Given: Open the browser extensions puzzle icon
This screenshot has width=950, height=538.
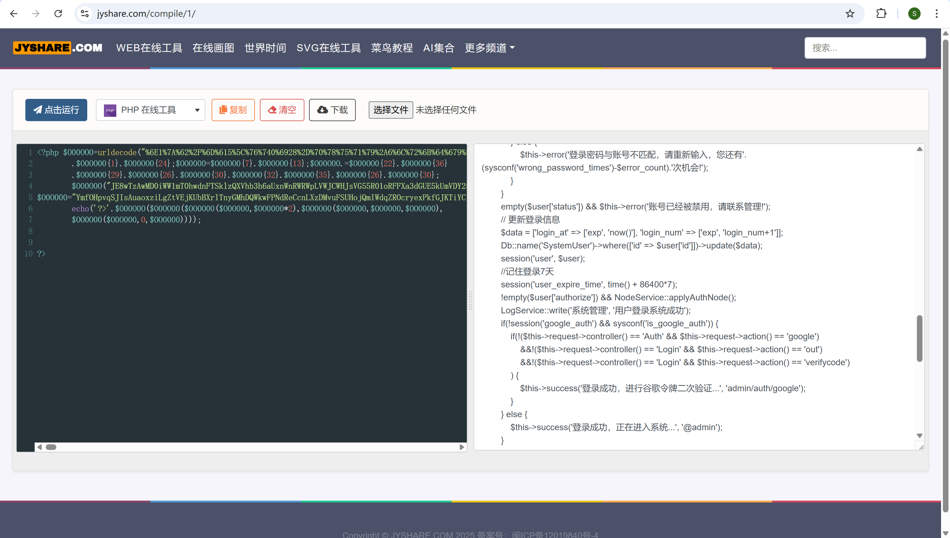Looking at the screenshot, I should click(x=881, y=14).
